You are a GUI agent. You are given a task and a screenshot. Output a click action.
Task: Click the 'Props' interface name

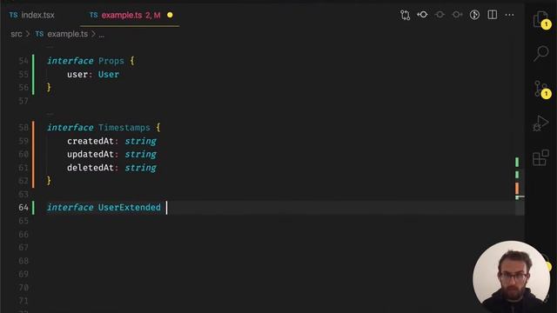pos(111,61)
